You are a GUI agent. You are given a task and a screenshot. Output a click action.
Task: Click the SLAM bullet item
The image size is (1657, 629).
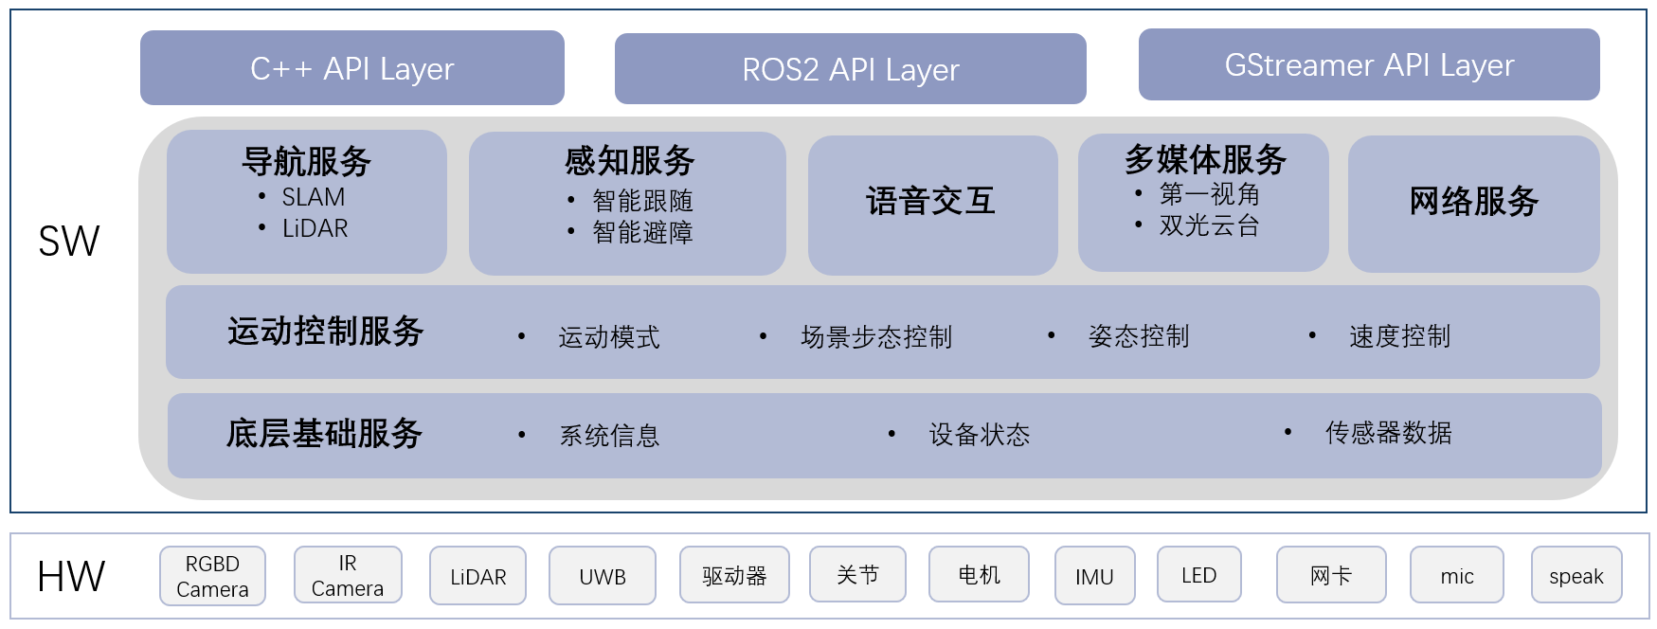coord(314,197)
